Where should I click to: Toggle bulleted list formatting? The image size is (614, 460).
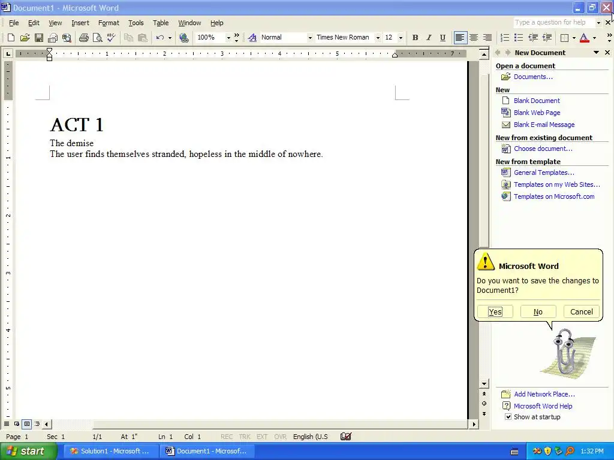point(519,38)
